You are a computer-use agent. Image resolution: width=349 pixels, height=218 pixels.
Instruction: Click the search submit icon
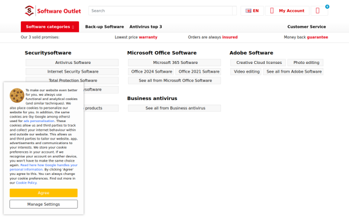(234, 10)
